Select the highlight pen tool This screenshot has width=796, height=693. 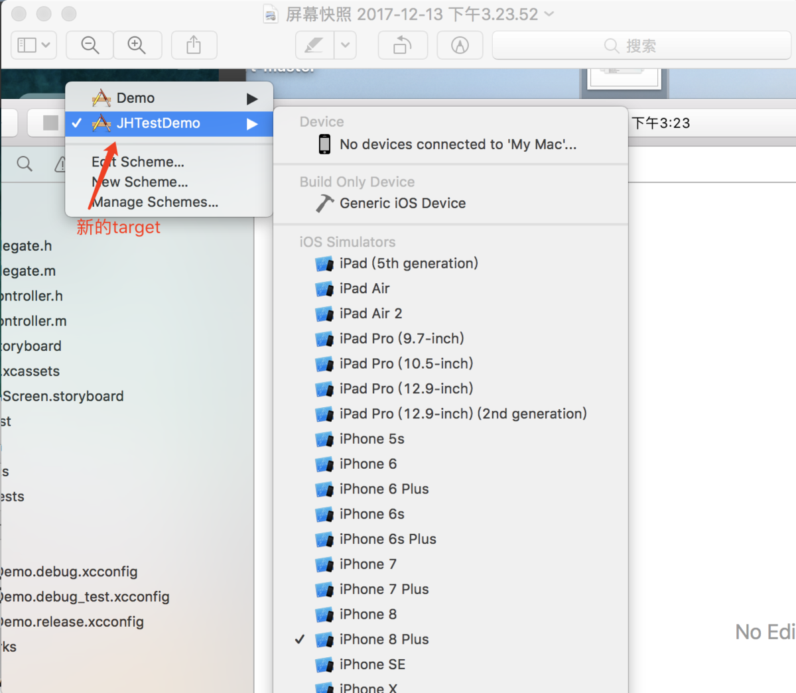click(314, 45)
